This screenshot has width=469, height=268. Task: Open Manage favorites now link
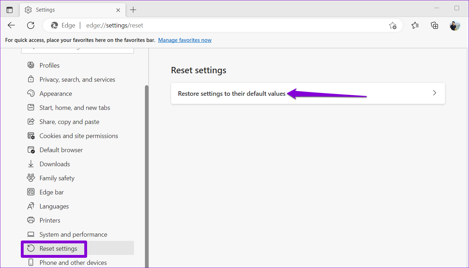pos(185,40)
